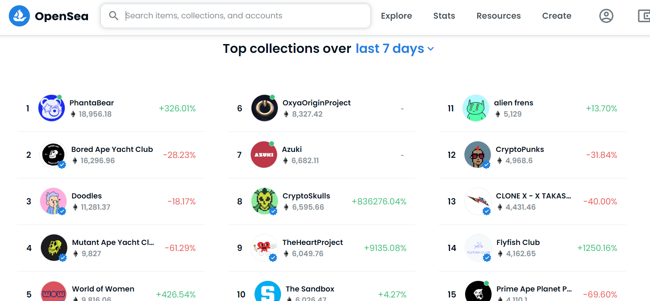Open the Azuki name link
This screenshot has width=650, height=301.
(292, 149)
